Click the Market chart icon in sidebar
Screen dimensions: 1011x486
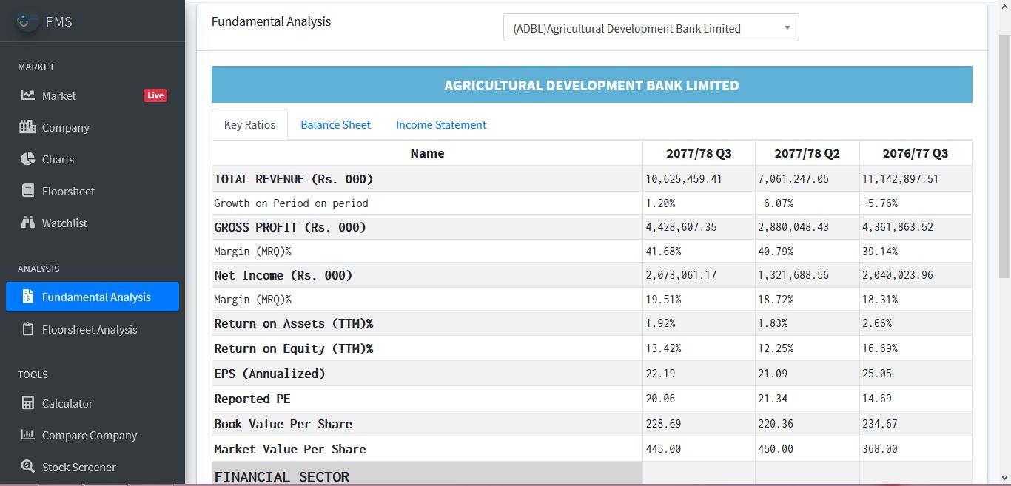pos(28,95)
